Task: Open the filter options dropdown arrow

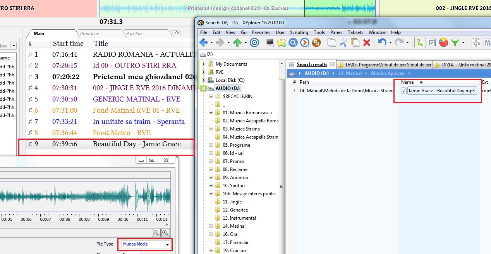Action: 463,42
